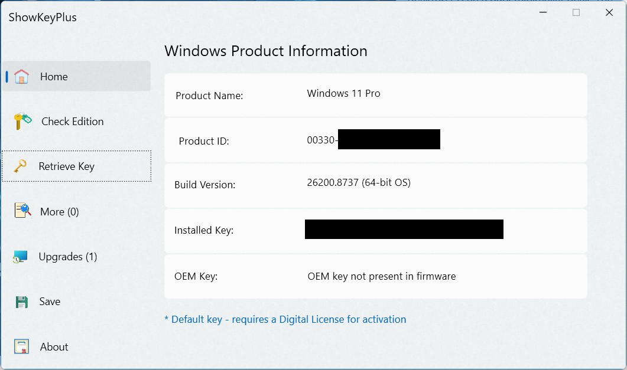Open the About menu label
Screen dimensions: 627x370
54,347
